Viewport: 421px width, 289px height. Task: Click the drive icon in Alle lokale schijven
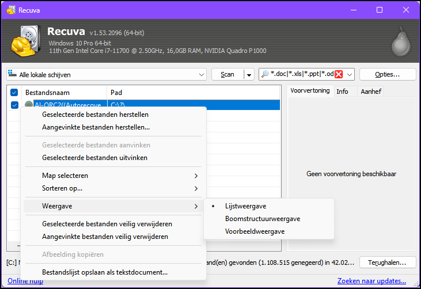13,74
